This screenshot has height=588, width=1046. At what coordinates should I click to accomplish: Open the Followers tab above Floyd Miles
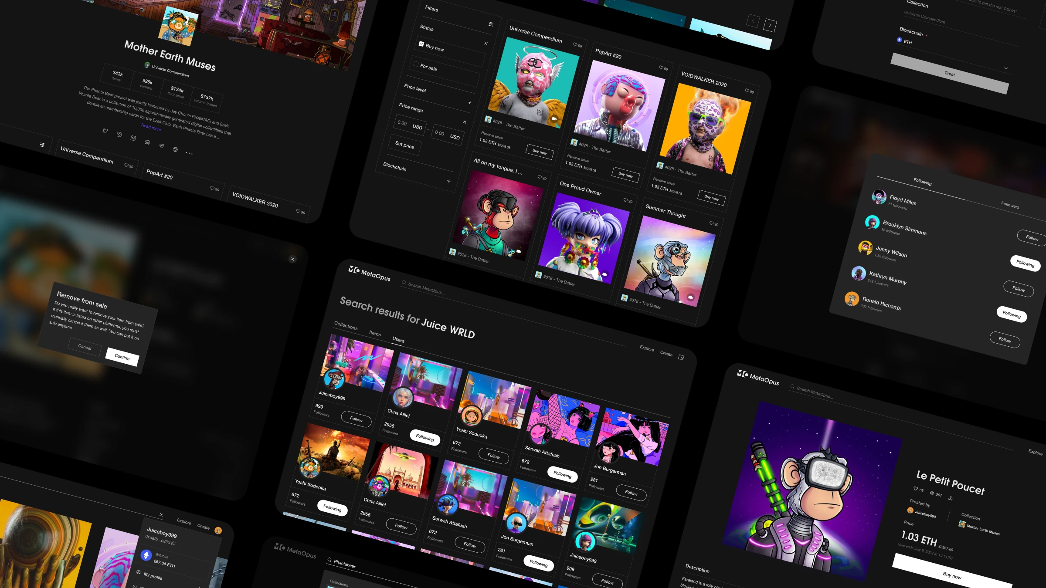(x=1010, y=205)
